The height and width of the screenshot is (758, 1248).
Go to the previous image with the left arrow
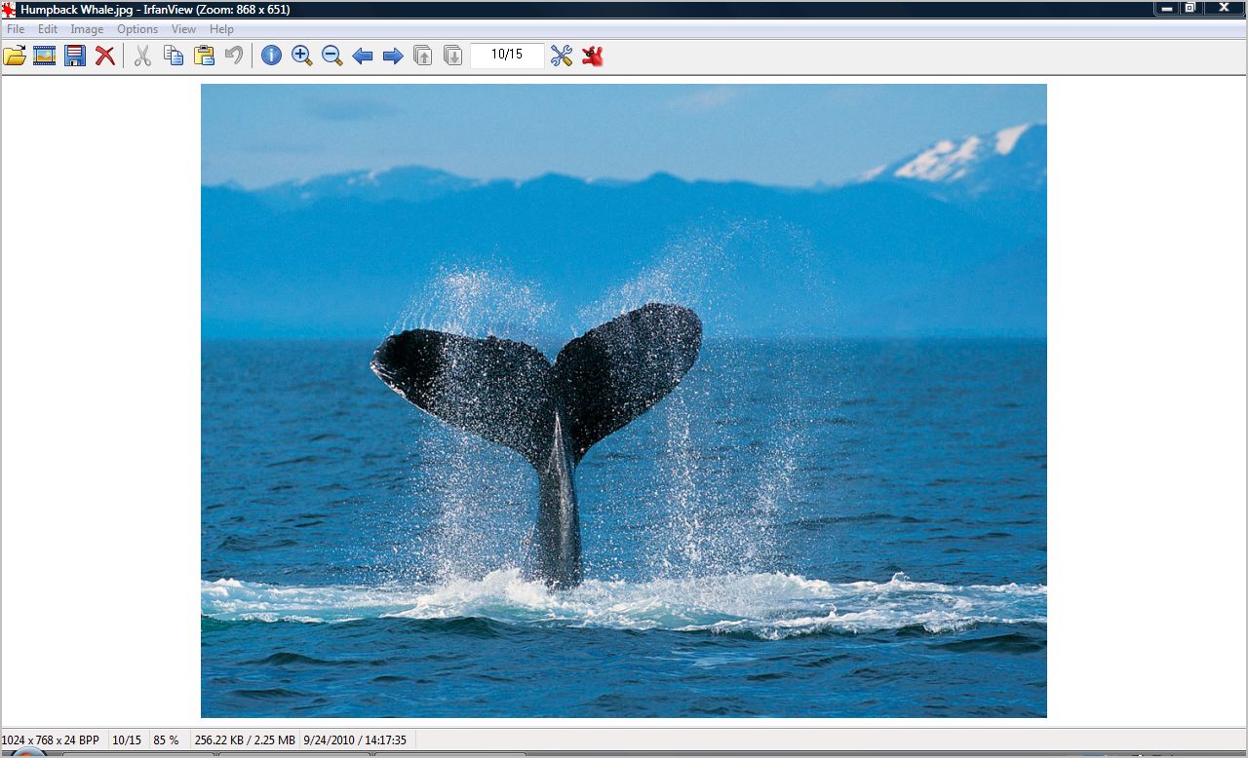click(x=363, y=56)
